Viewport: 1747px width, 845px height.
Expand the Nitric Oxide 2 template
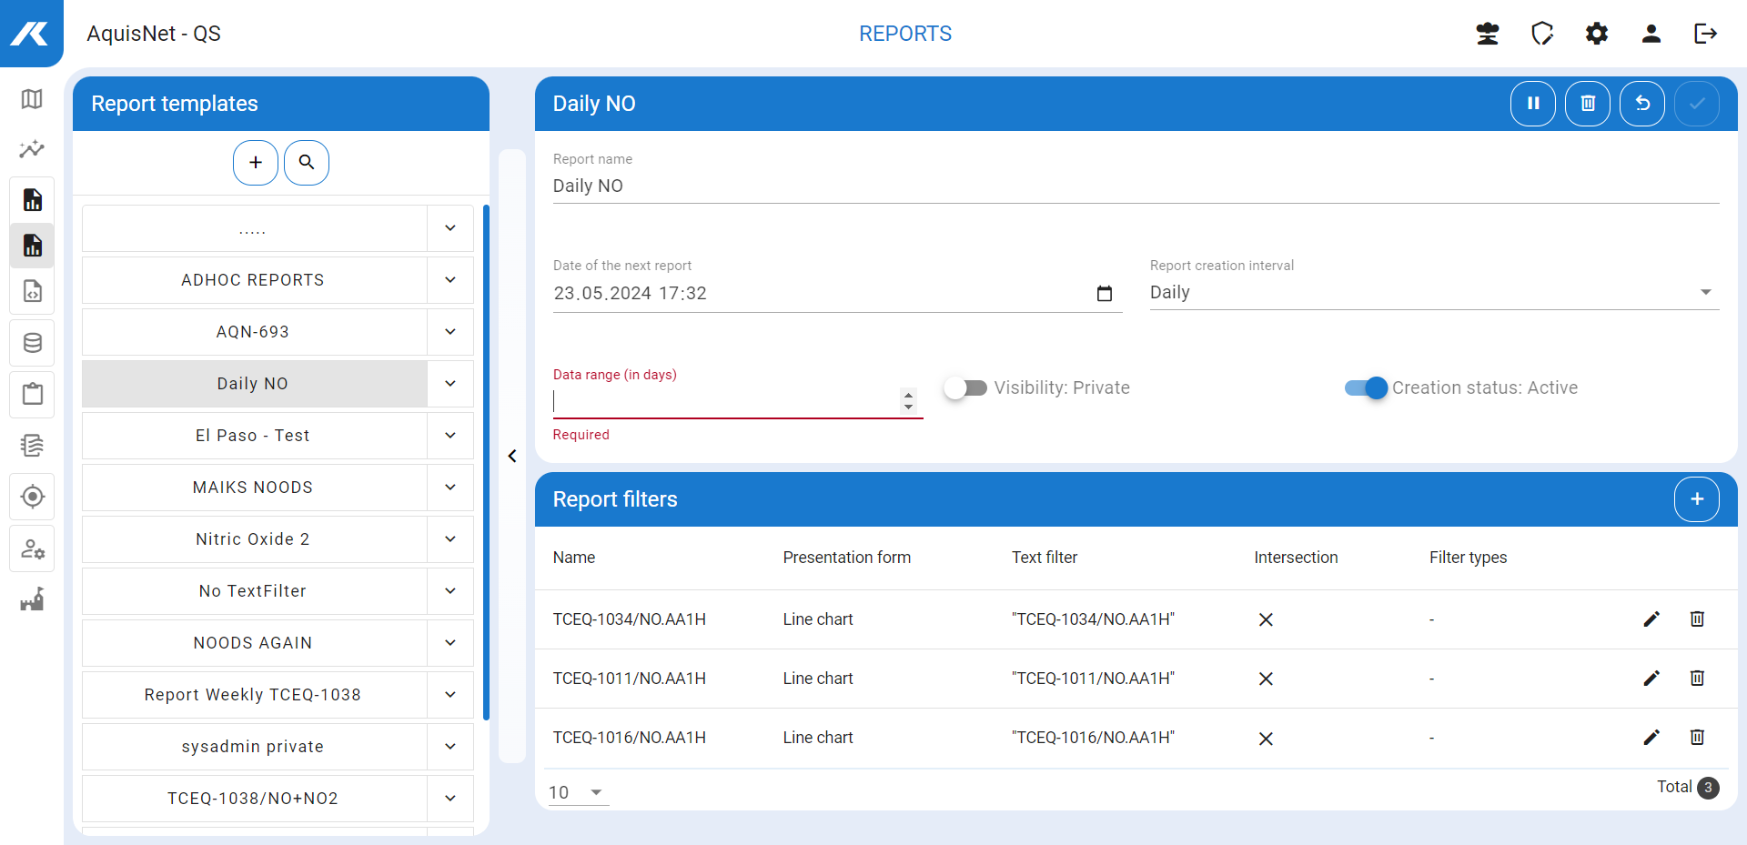[x=450, y=539]
